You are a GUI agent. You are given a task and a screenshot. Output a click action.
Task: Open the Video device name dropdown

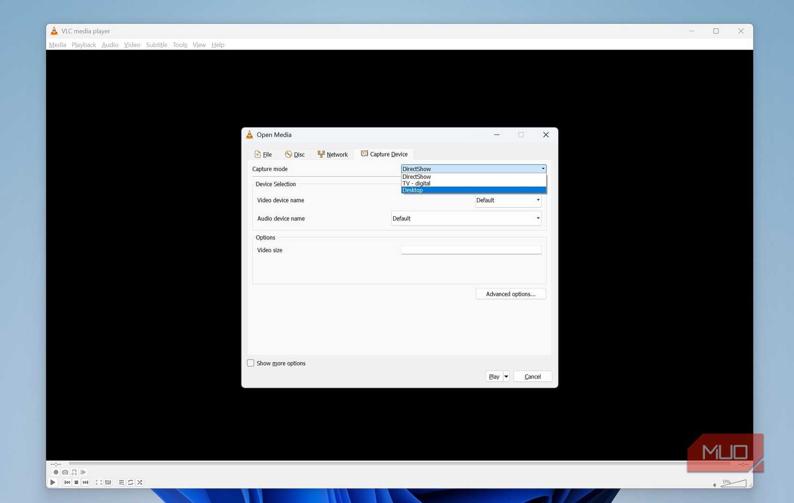508,200
